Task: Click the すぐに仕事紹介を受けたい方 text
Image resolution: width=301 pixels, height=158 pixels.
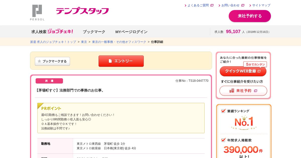Action: pyautogui.click(x=242, y=82)
